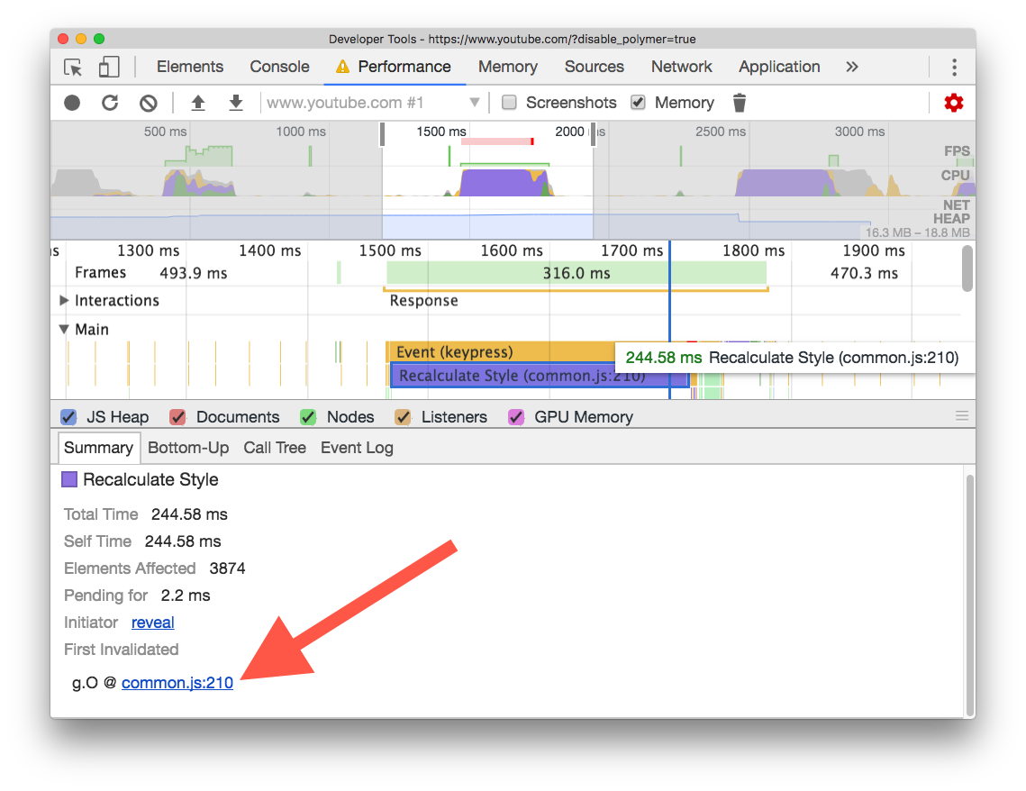Select the Recalculate Style flame bar
This screenshot has width=1026, height=791.
(x=540, y=376)
